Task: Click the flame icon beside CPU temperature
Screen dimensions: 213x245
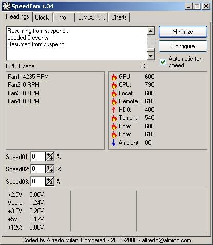Action: pyautogui.click(x=114, y=85)
